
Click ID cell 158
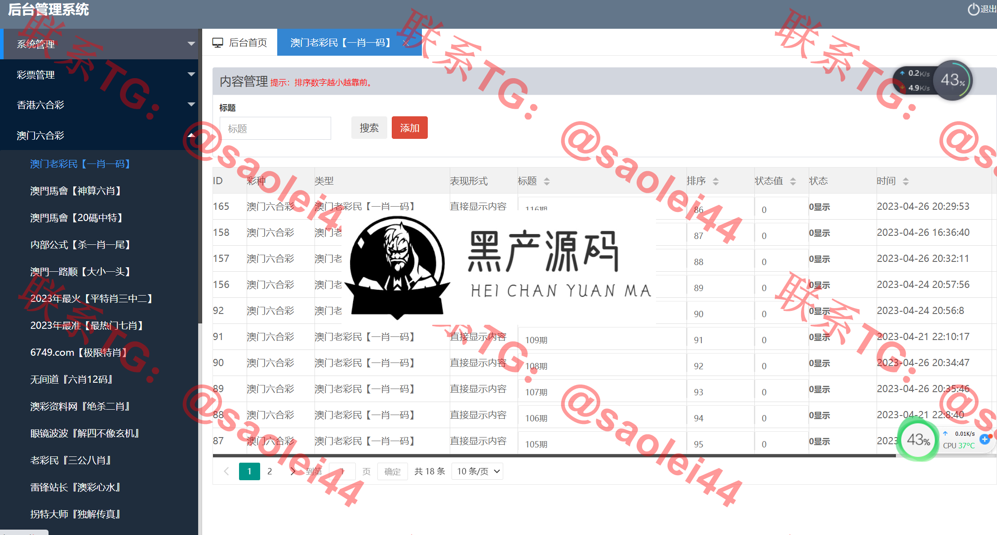tap(221, 232)
